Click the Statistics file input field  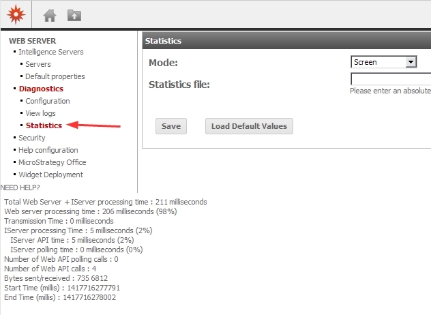click(x=391, y=79)
